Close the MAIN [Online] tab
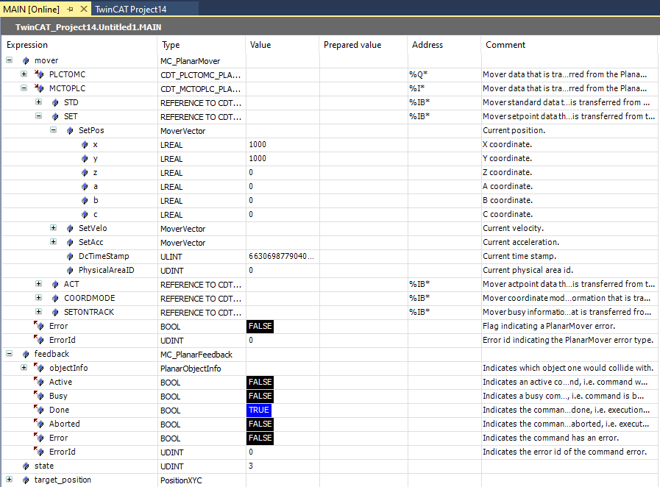 (84, 9)
